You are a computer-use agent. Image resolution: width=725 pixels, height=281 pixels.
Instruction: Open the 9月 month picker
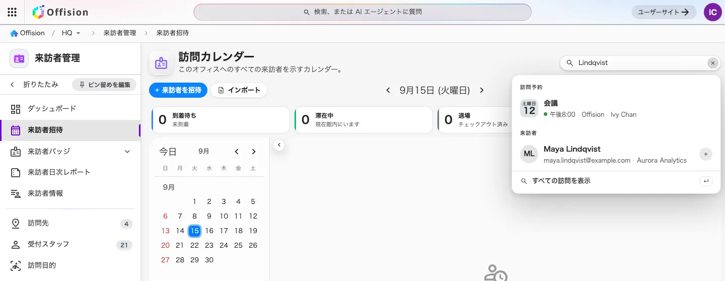[204, 152]
